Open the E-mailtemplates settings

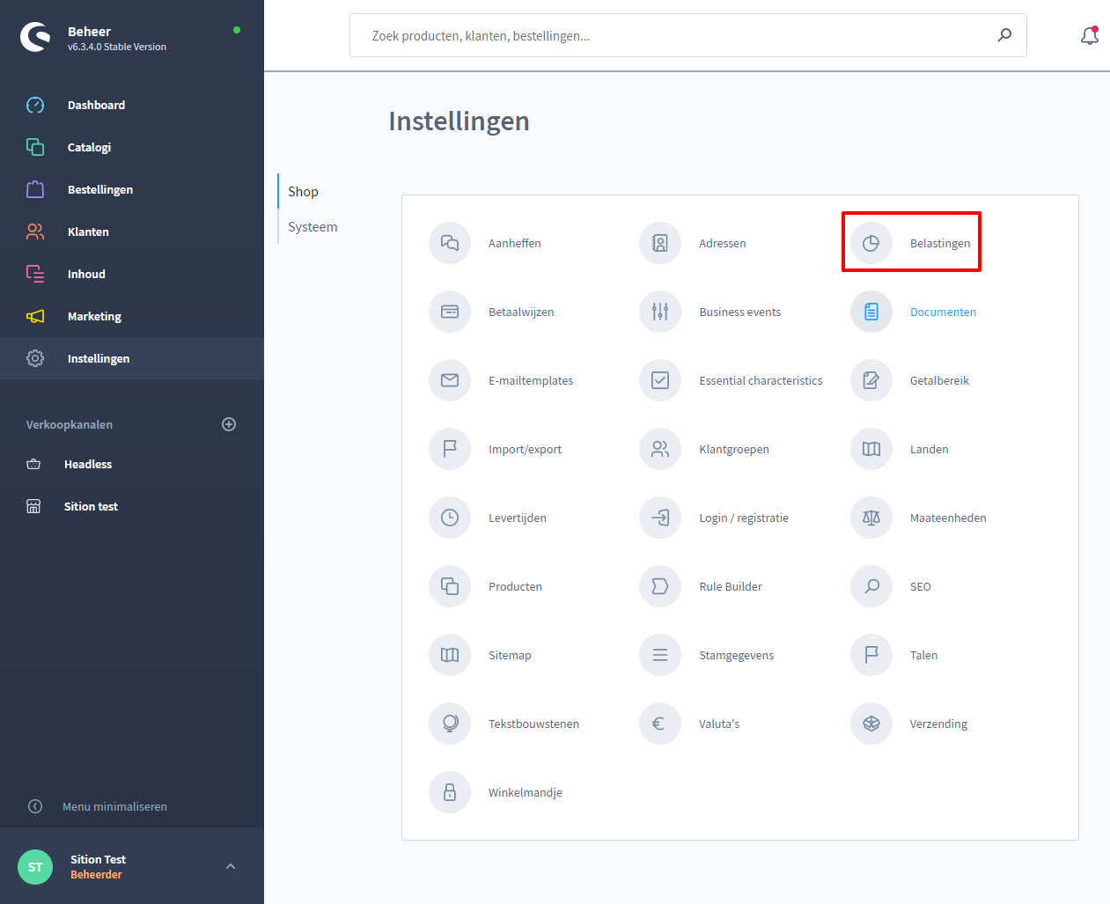point(530,380)
